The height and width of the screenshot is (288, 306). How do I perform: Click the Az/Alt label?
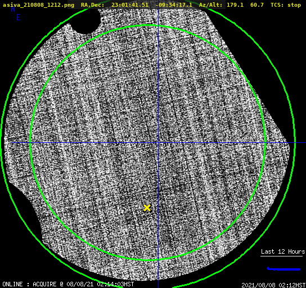coord(211,5)
